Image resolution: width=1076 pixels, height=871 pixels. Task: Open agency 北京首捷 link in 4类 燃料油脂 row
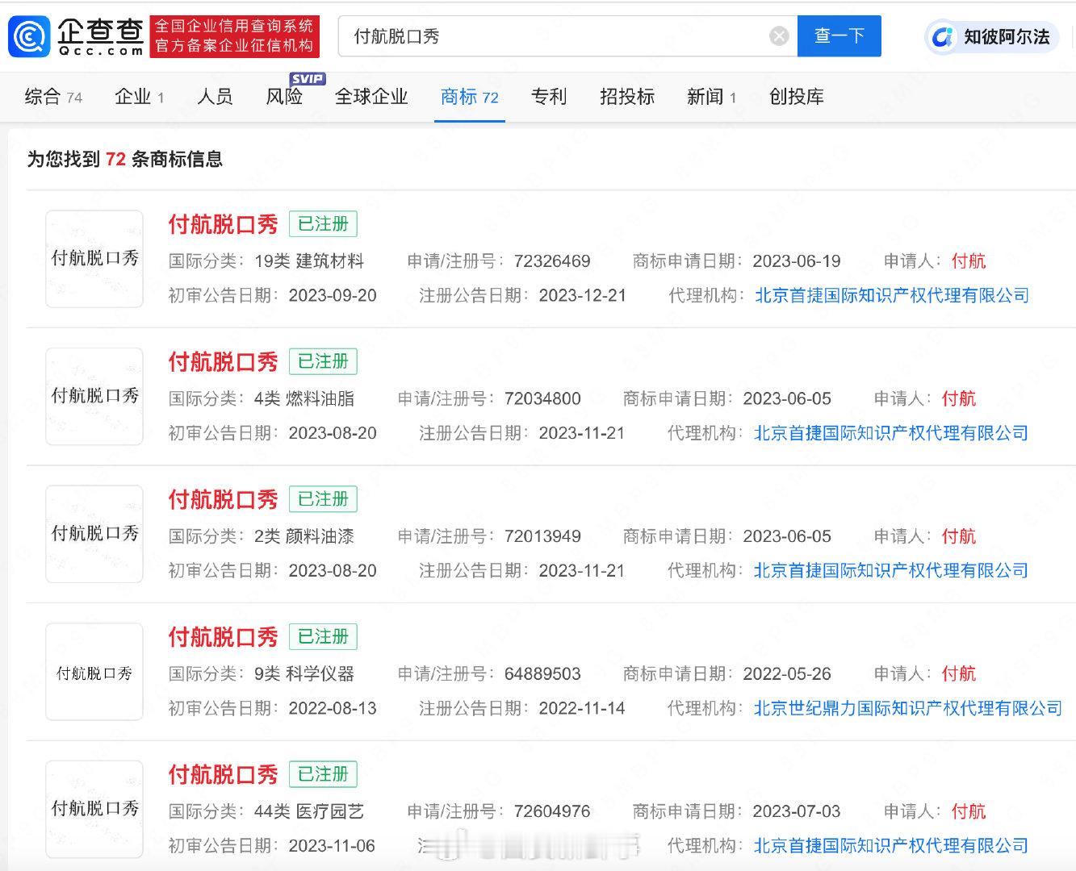[891, 433]
